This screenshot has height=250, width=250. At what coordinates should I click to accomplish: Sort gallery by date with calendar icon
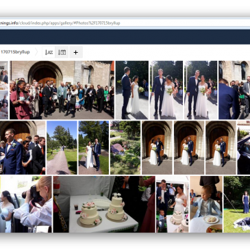(62, 52)
